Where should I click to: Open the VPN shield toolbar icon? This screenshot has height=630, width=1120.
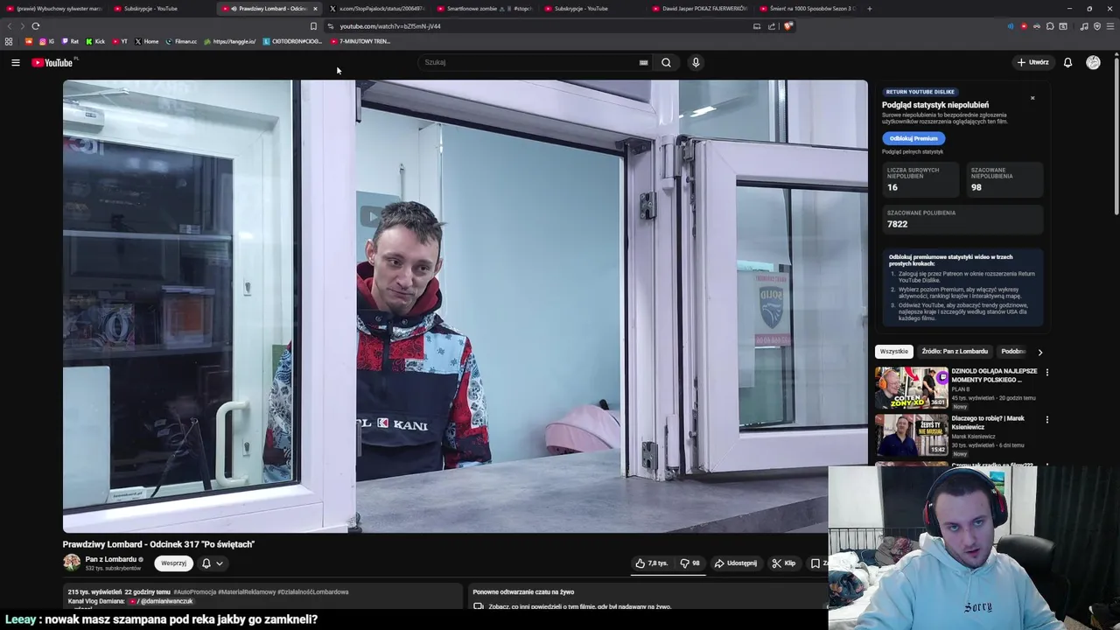[x=1097, y=26]
